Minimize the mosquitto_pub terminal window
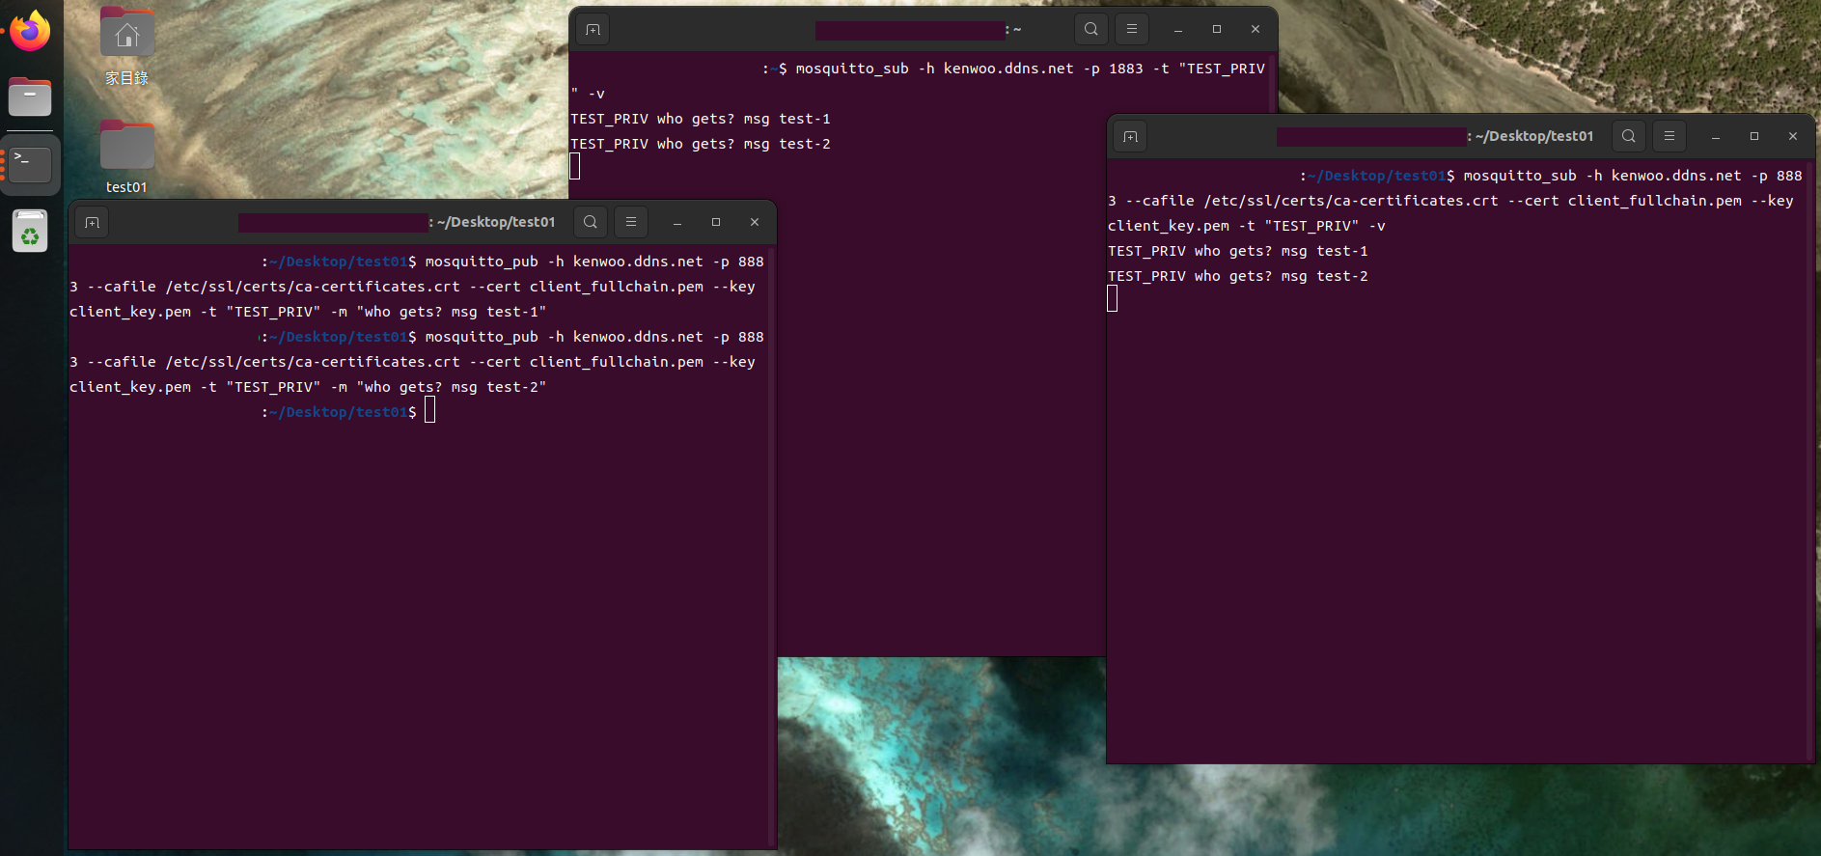 tap(677, 223)
